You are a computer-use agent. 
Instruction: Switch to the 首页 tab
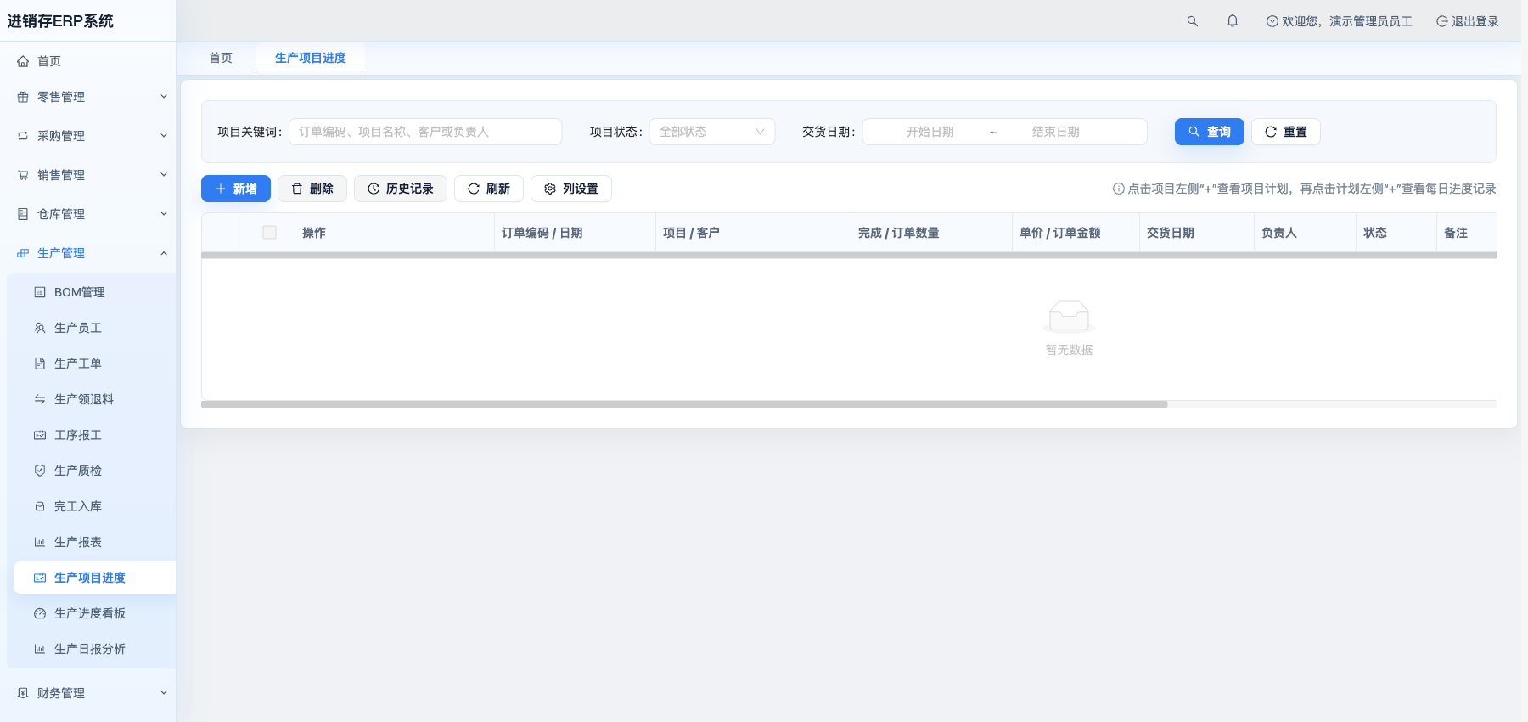pos(221,58)
